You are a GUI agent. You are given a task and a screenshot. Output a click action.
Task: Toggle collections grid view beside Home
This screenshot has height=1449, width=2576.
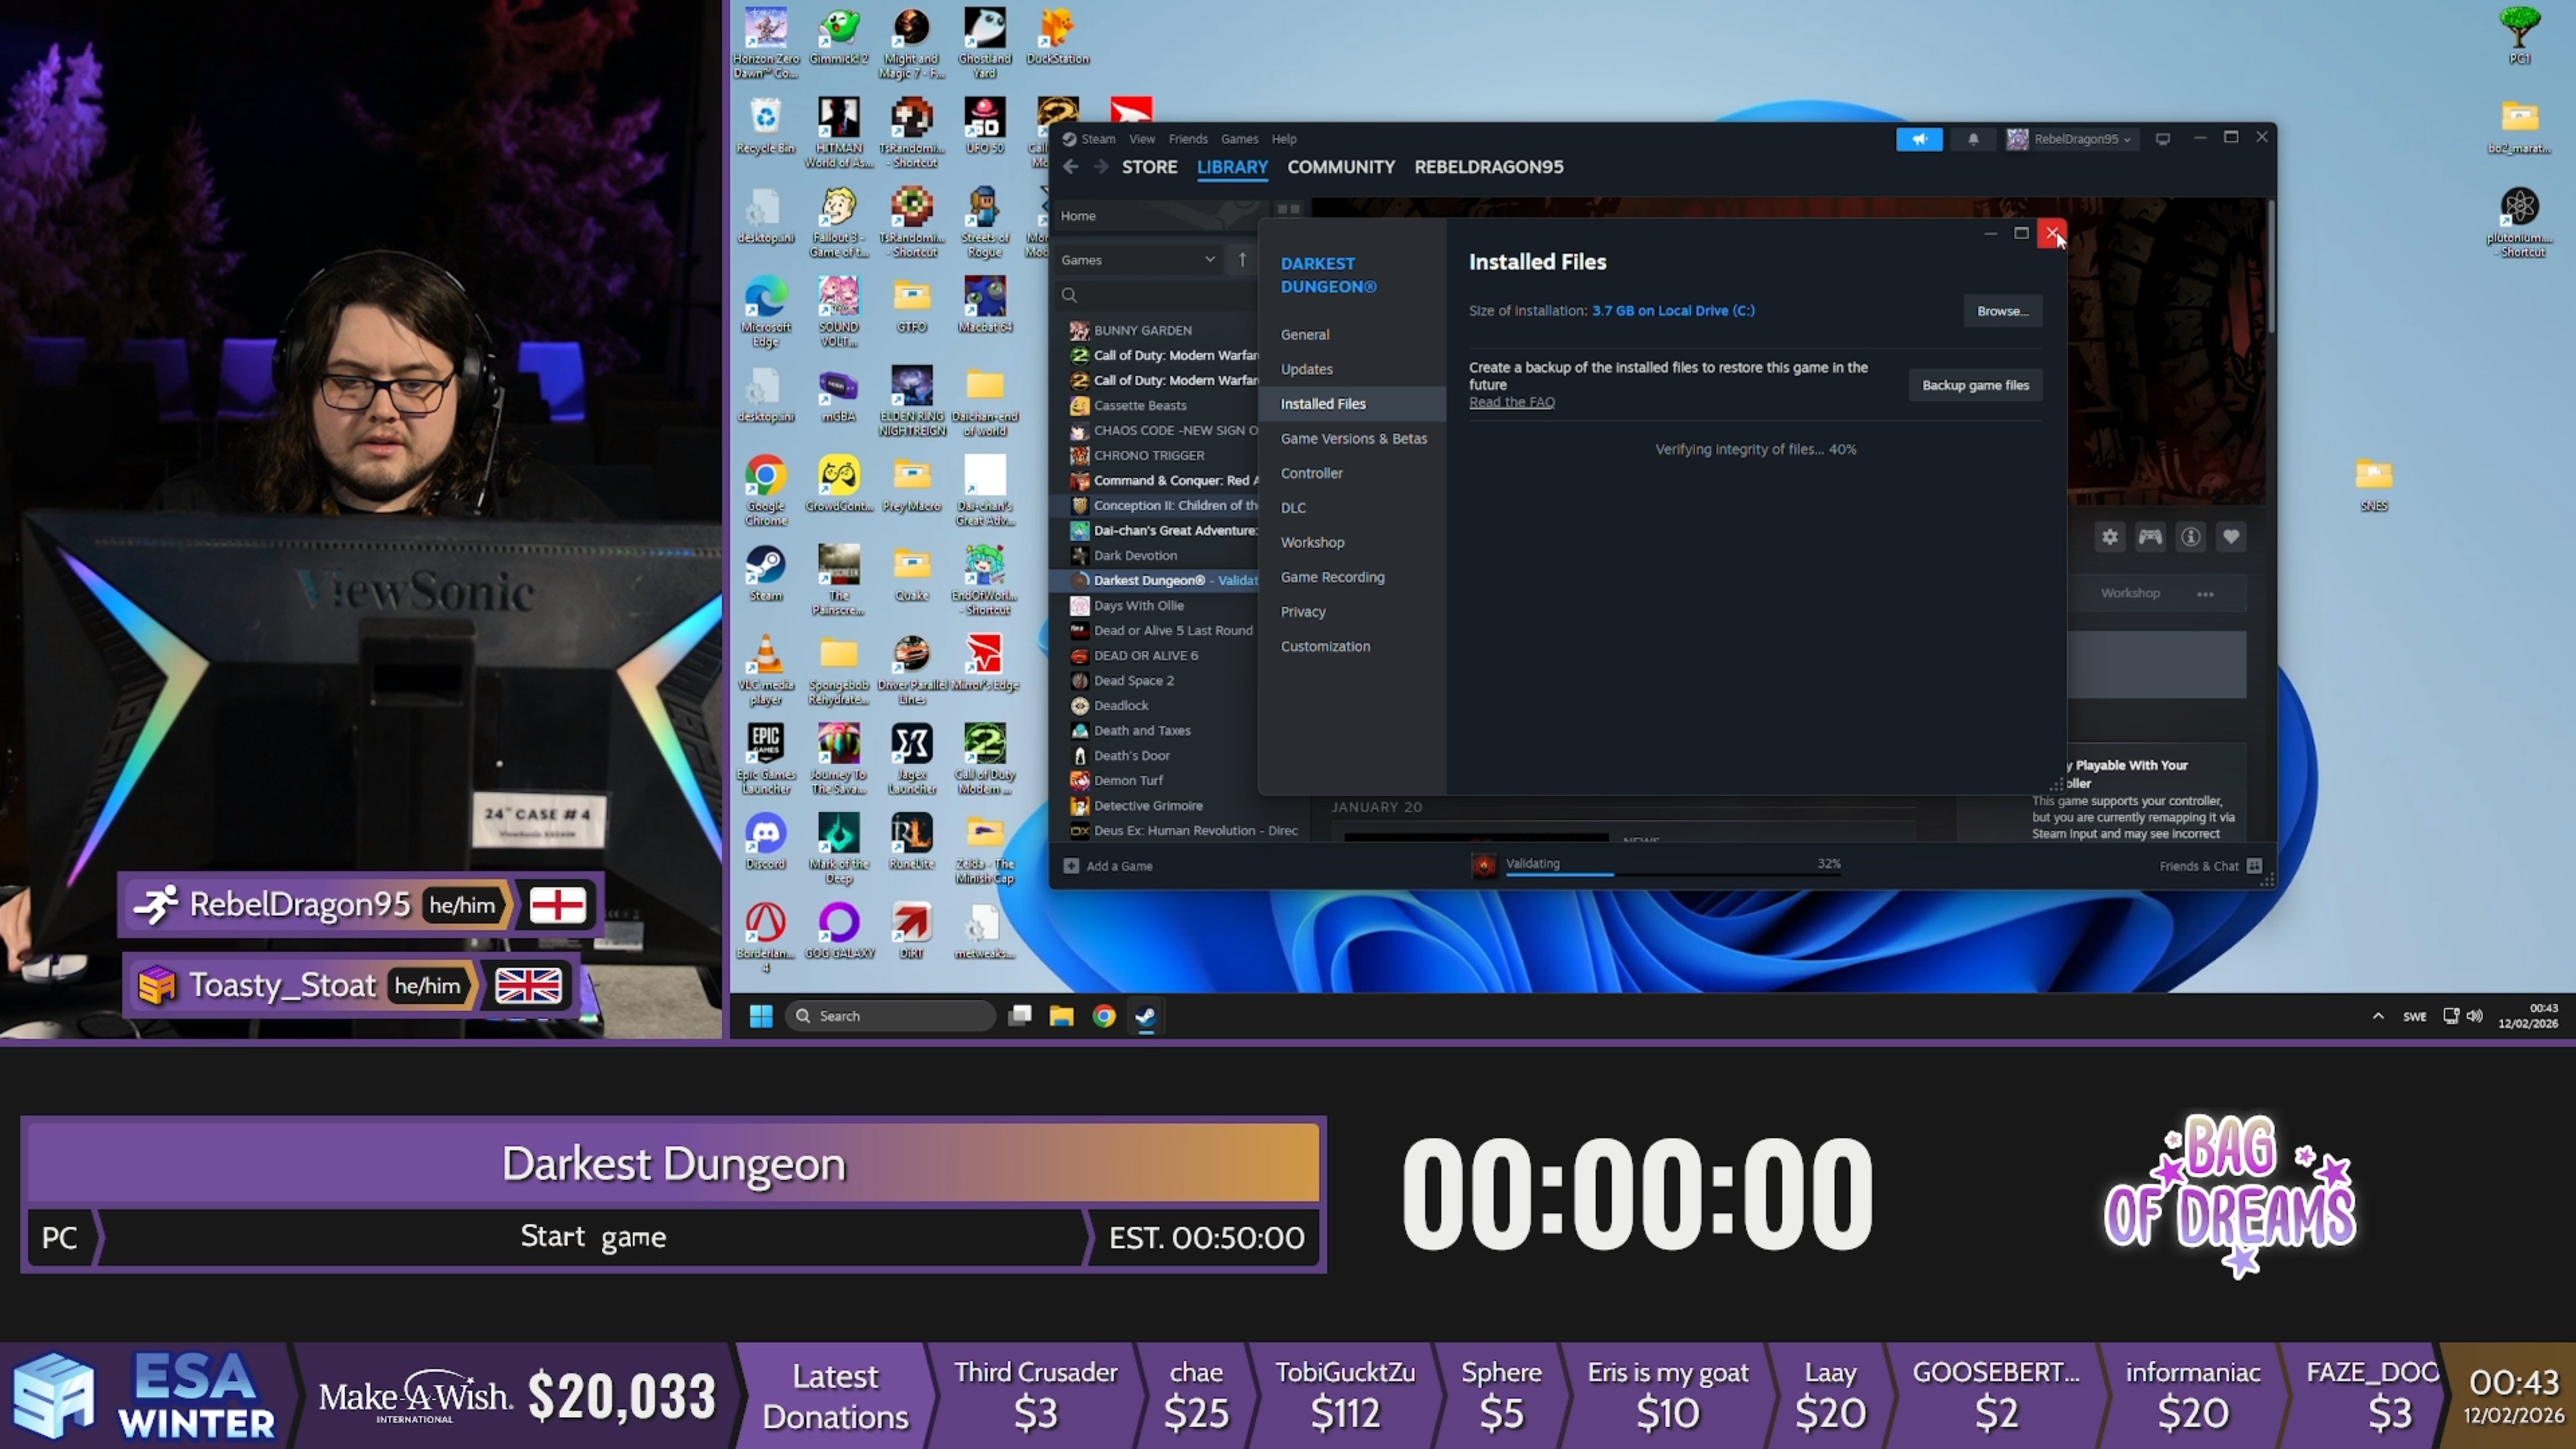click(1288, 209)
